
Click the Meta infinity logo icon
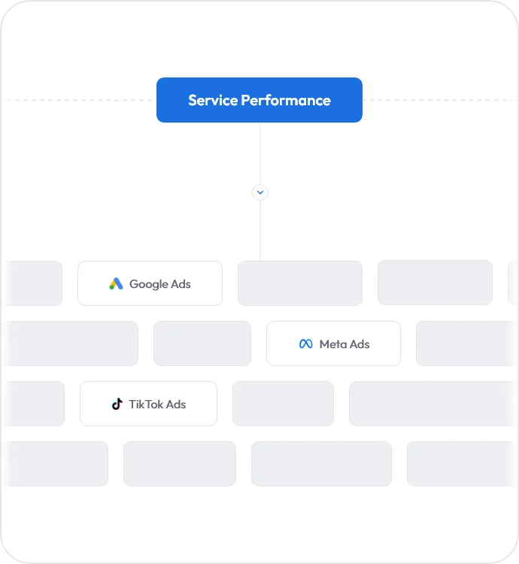[x=305, y=344]
